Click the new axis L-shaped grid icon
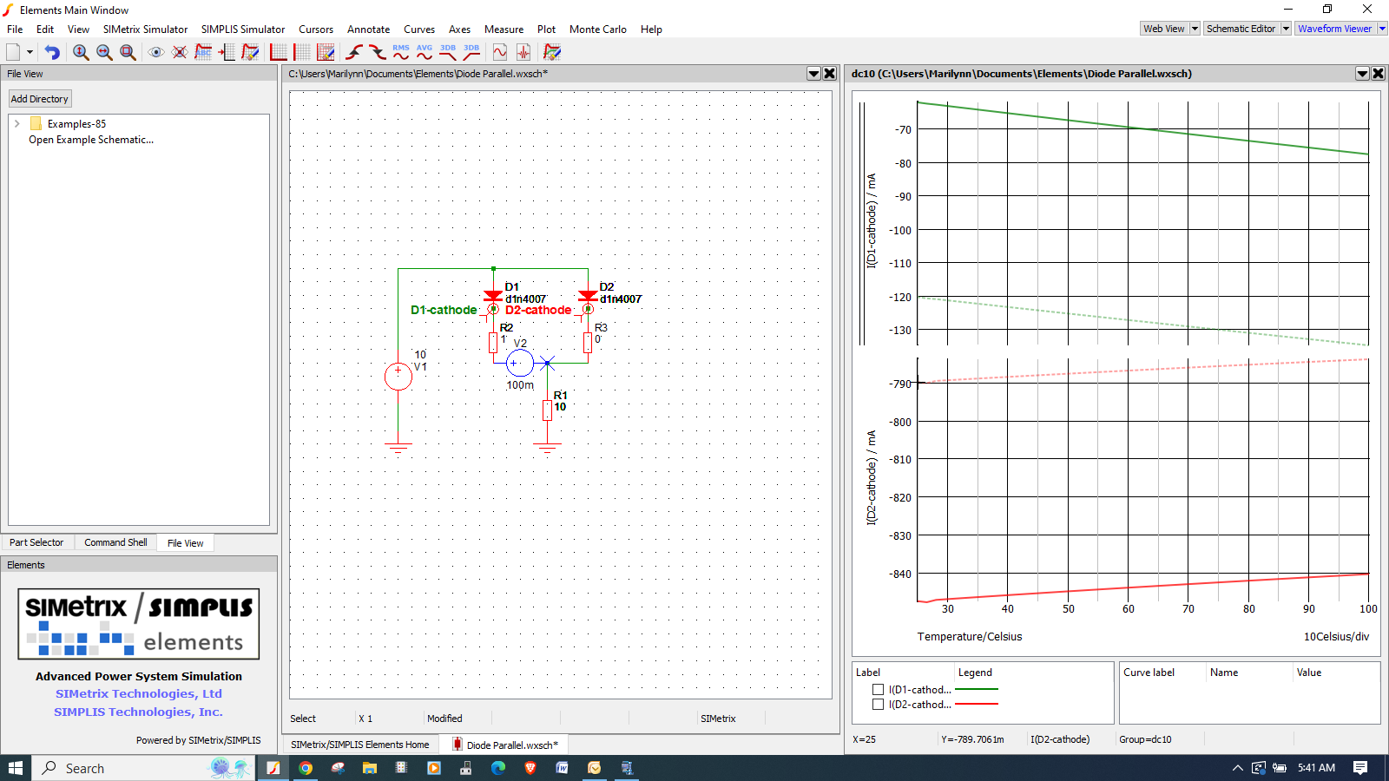Image resolution: width=1389 pixels, height=781 pixels. point(279,52)
